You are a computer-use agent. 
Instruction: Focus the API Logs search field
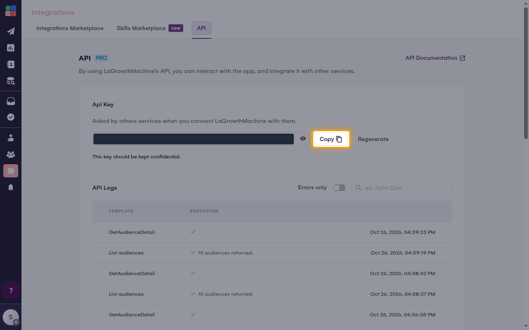402,188
